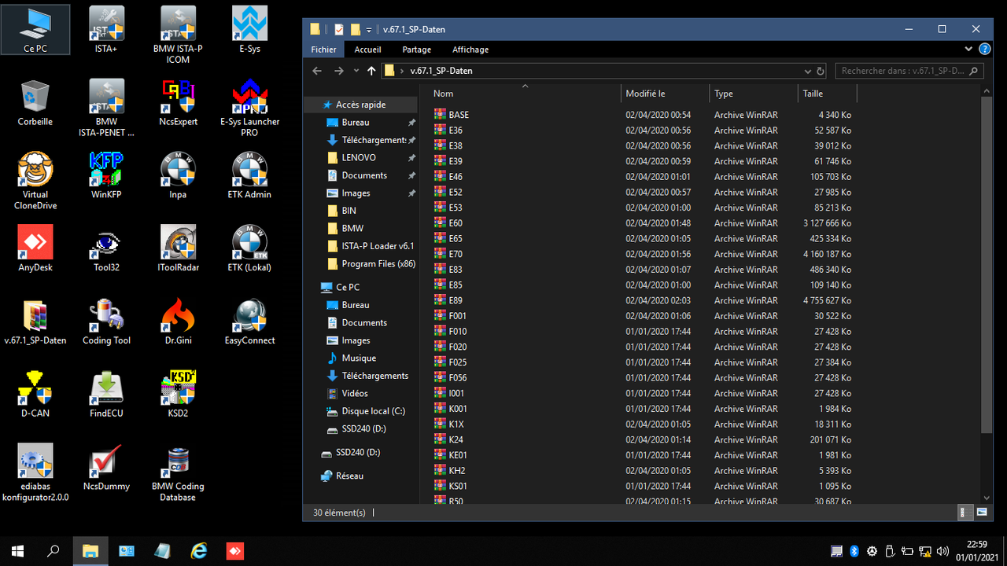Open the Windows Start menu

click(17, 551)
